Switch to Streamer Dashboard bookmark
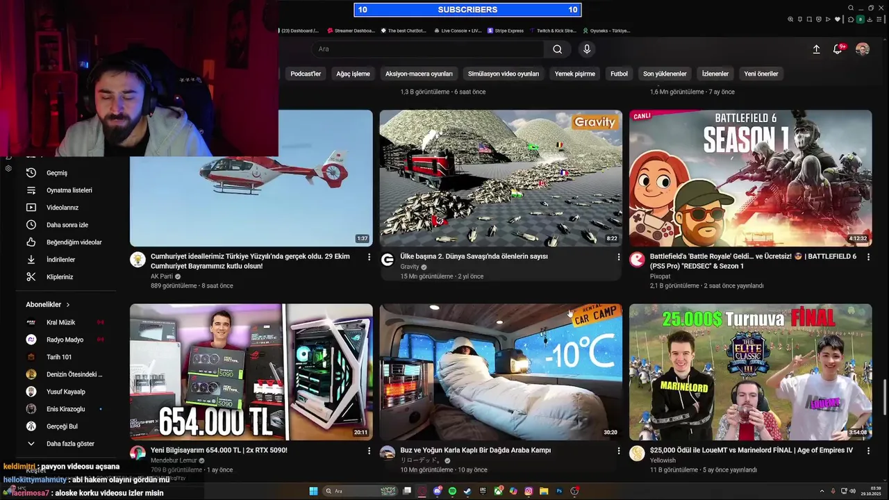 (351, 31)
